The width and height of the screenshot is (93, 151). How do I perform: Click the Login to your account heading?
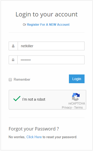[47, 14]
